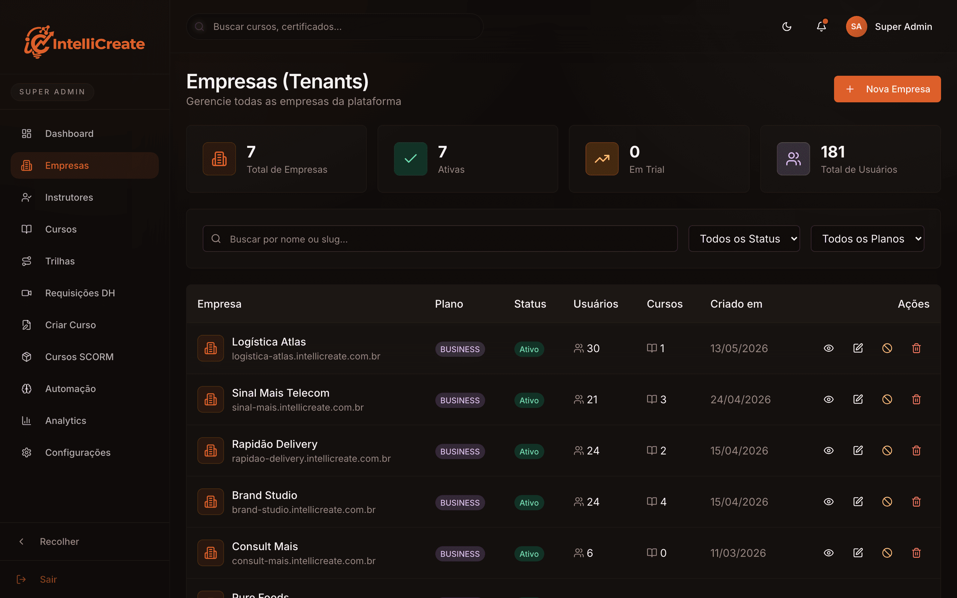Open the Todos os Status dropdown

coord(744,239)
